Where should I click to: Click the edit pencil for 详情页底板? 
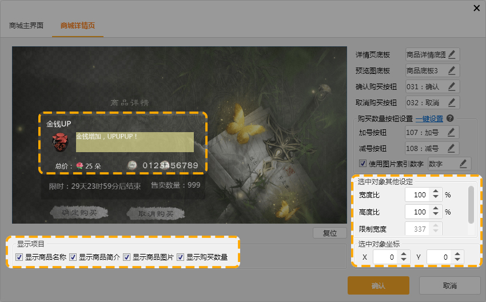point(452,55)
